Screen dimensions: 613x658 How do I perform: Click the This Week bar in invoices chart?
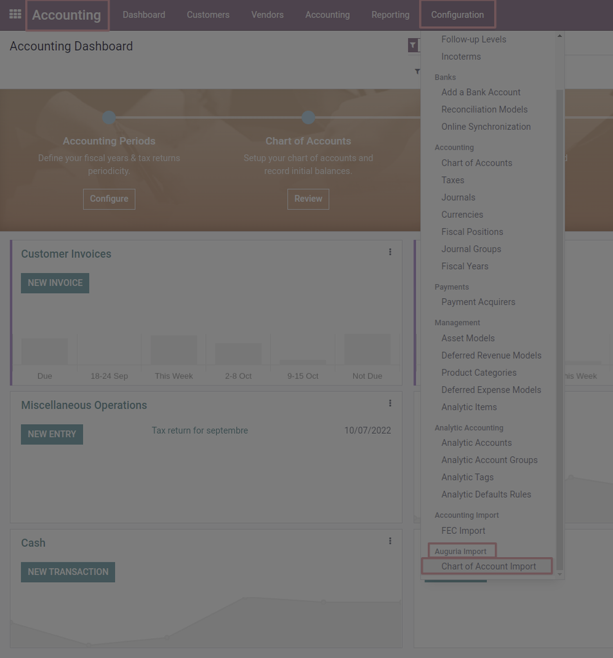tap(174, 350)
